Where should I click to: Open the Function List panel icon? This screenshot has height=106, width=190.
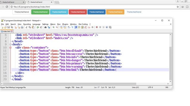tap(85, 27)
